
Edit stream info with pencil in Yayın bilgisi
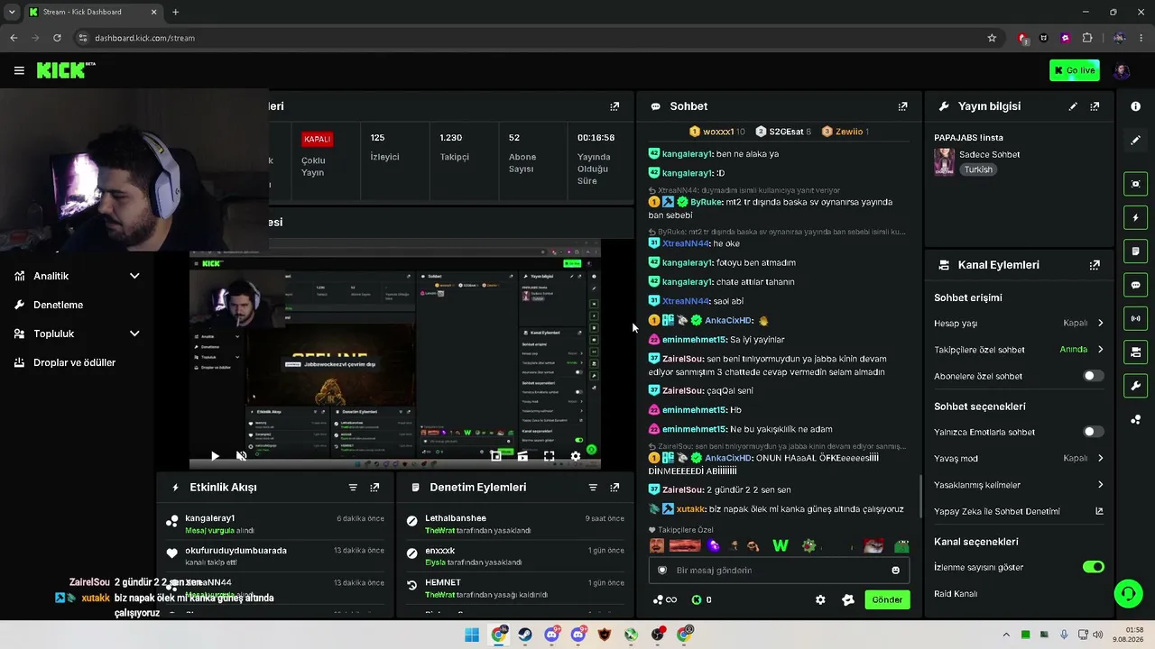tap(1073, 106)
